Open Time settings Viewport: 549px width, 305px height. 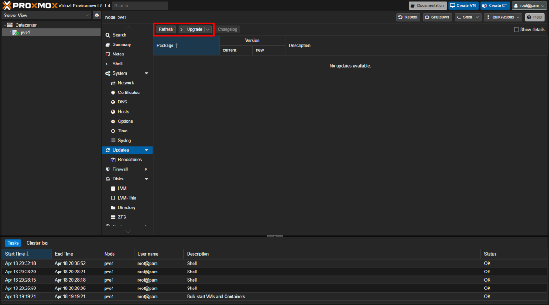[123, 131]
